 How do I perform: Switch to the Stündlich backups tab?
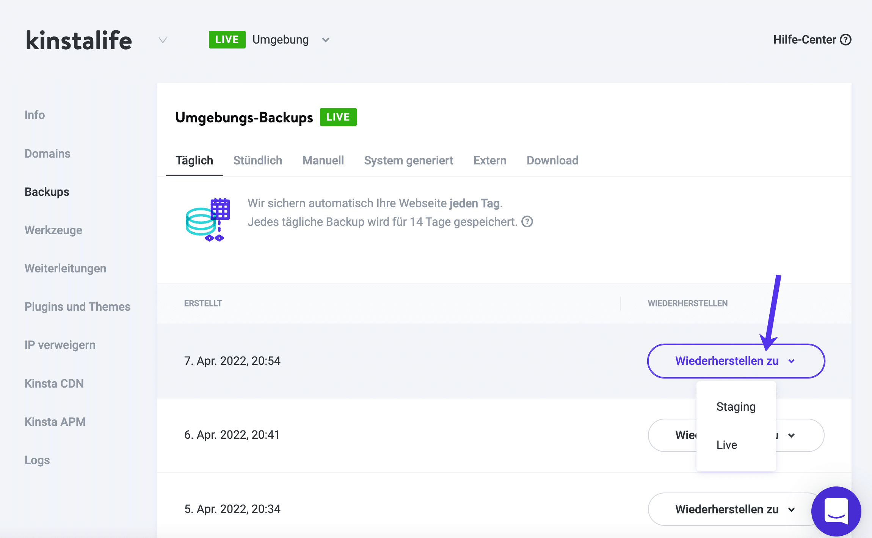tap(257, 160)
